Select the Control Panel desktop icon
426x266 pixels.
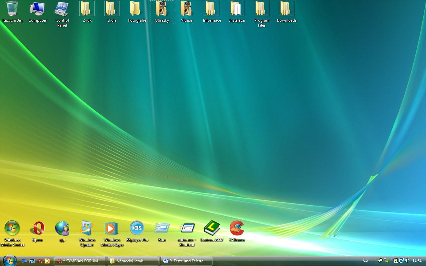(x=62, y=14)
